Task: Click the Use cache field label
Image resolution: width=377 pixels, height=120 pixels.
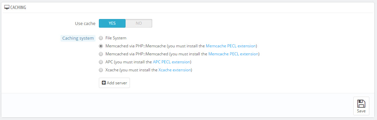Action: pyautogui.click(x=85, y=24)
